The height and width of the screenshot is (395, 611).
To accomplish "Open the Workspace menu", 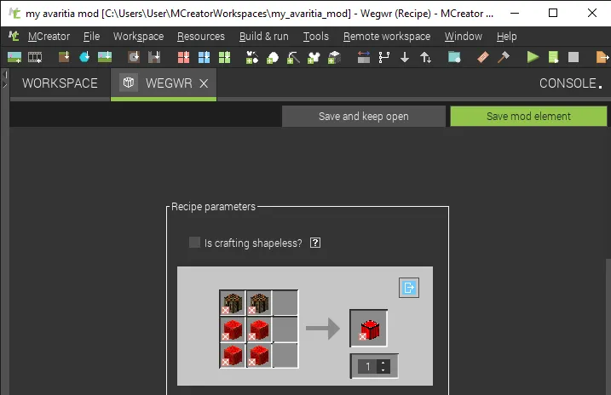I will [x=138, y=37].
